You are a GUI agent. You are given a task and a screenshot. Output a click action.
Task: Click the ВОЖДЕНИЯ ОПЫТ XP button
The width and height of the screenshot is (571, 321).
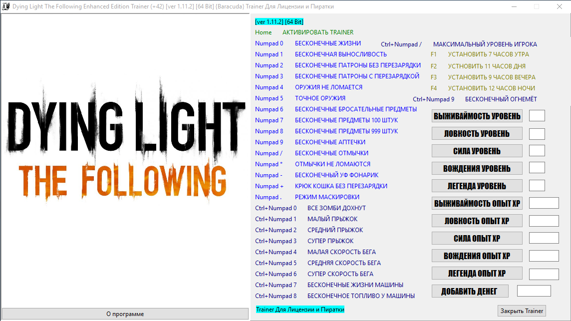[x=477, y=256]
